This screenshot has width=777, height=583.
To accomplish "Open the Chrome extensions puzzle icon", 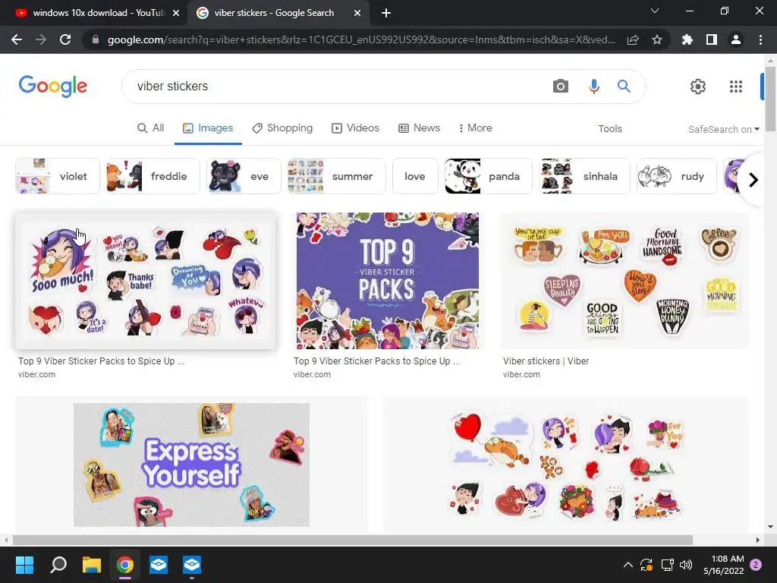I will 687,39.
